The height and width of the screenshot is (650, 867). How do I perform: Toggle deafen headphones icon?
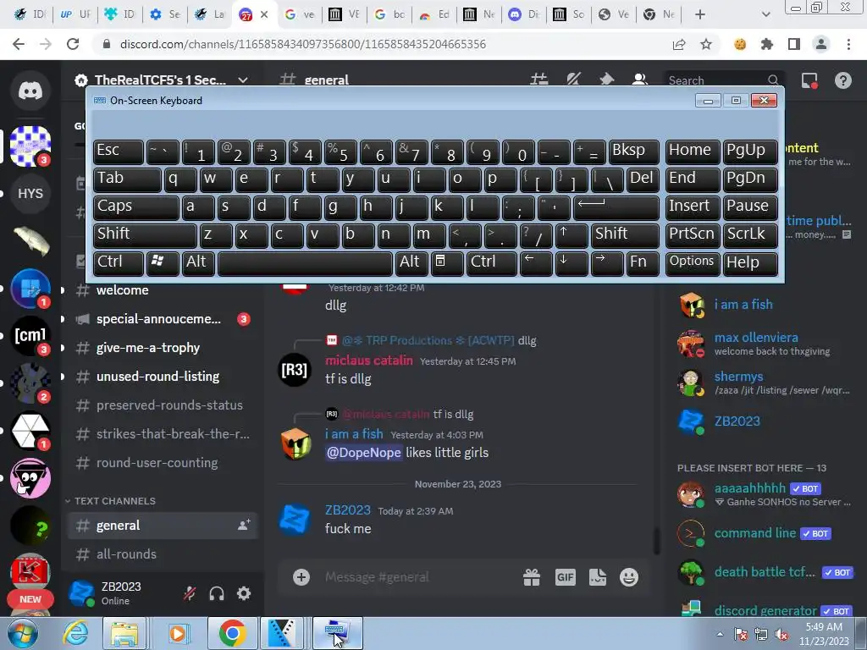click(x=217, y=593)
